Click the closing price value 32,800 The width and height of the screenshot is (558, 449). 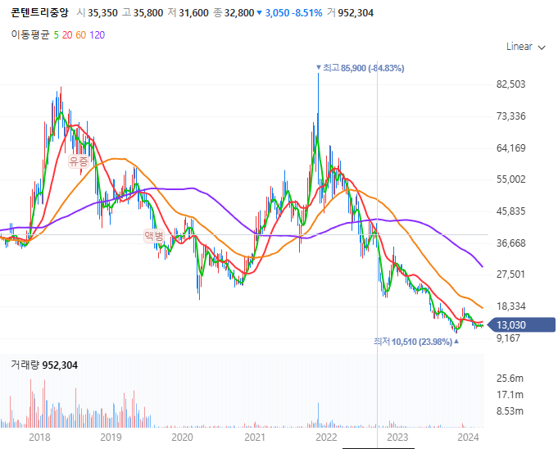[x=239, y=13]
